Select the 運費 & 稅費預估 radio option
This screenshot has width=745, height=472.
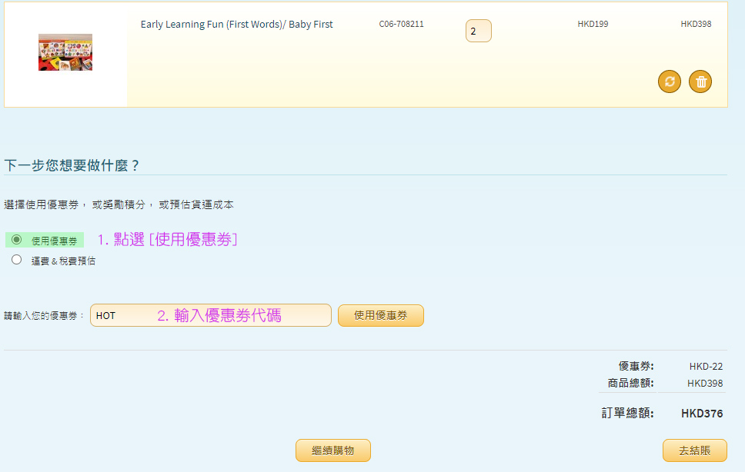[17, 260]
